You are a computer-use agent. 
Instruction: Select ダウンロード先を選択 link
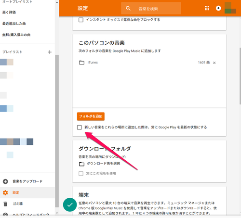(x=104, y=164)
